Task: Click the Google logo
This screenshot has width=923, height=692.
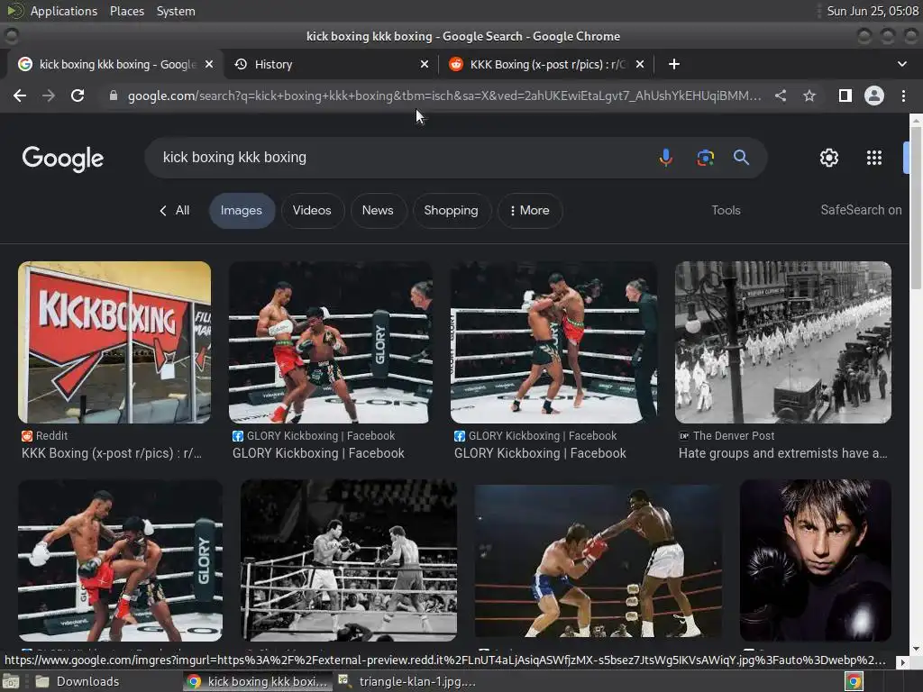Action: (63, 159)
